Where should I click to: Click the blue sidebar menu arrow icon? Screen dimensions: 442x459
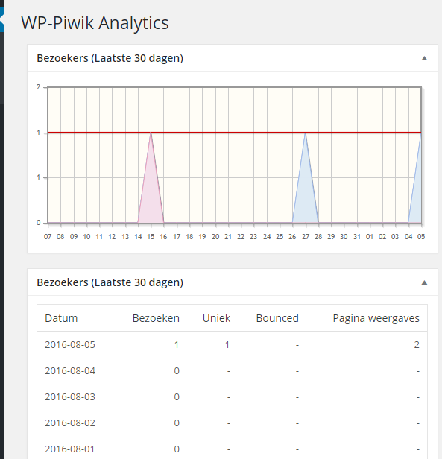click(x=2, y=19)
